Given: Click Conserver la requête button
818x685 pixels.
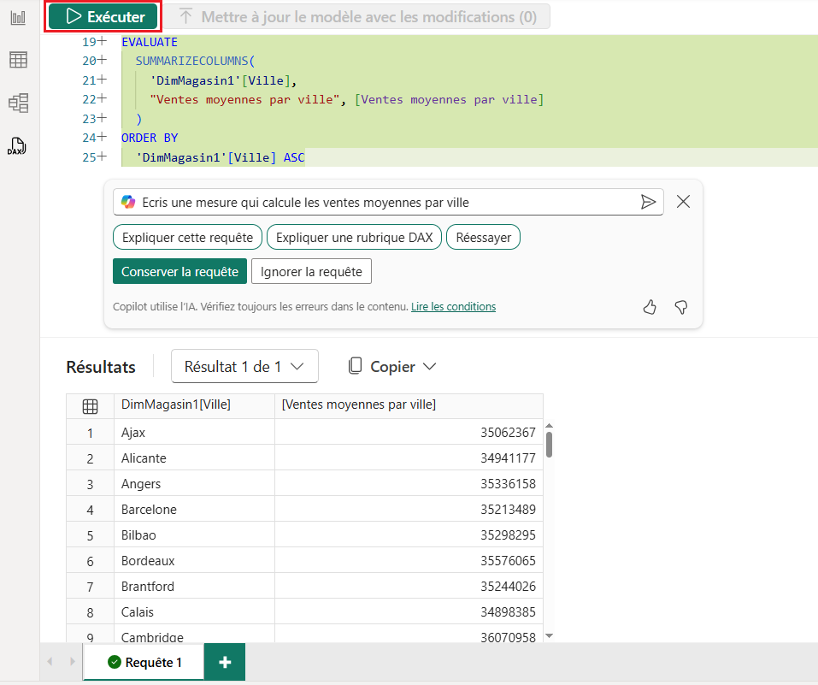Looking at the screenshot, I should coord(179,272).
